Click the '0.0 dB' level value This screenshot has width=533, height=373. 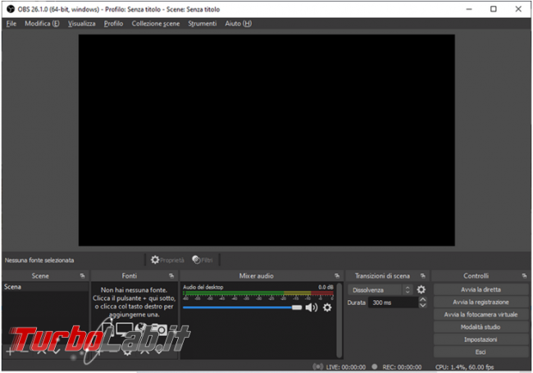click(326, 287)
